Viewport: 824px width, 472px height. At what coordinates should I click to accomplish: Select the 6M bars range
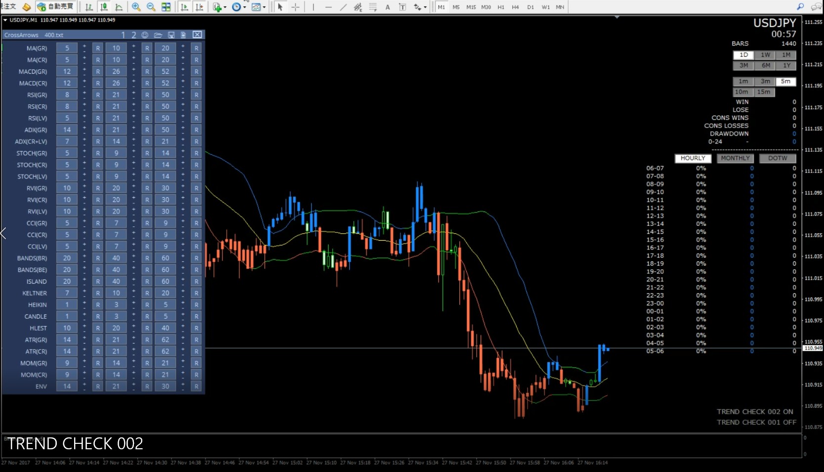pyautogui.click(x=765, y=65)
